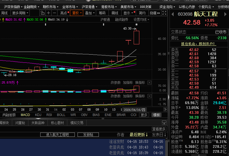
Task: Click 发新帖 button
Action: 88,135
